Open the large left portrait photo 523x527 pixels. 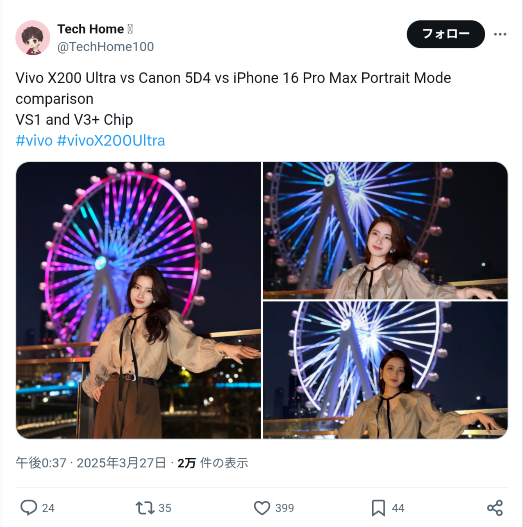point(139,300)
